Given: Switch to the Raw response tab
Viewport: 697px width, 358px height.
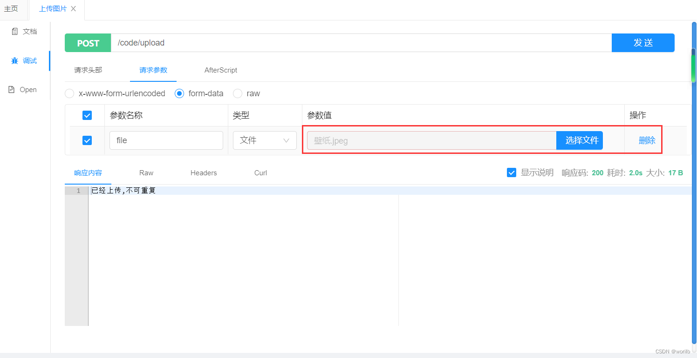Looking at the screenshot, I should [146, 173].
